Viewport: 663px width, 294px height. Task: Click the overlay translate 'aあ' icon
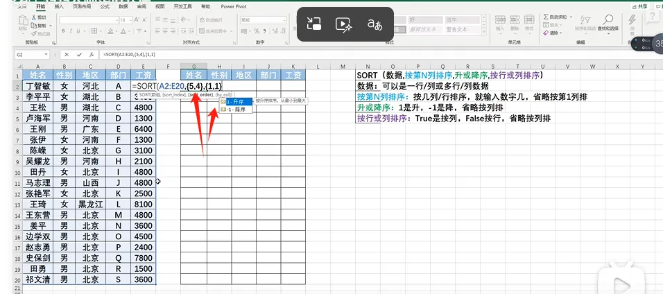[x=374, y=24]
